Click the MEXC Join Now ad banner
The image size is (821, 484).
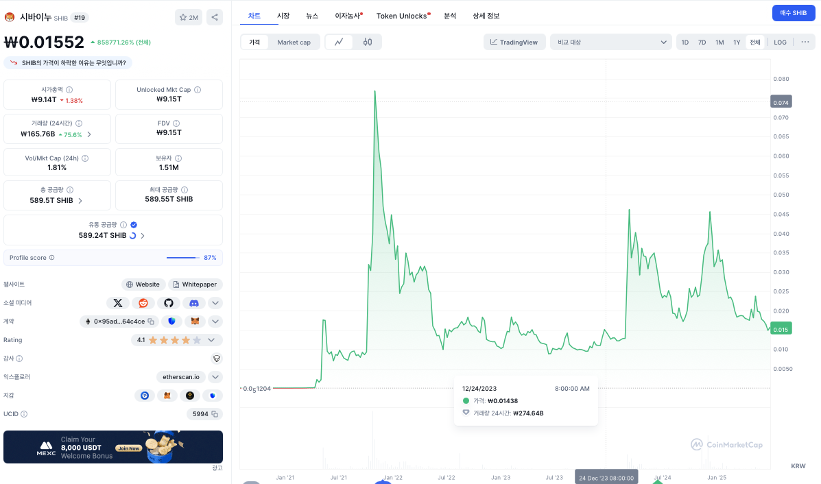tap(113, 447)
